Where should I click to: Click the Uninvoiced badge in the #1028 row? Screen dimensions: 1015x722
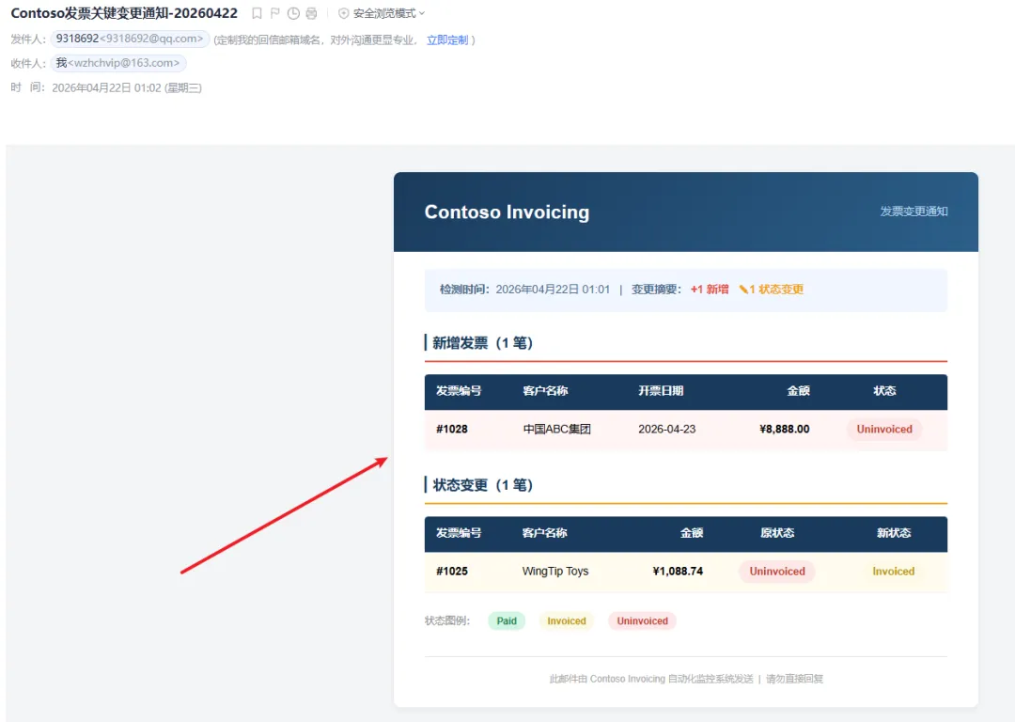point(884,430)
